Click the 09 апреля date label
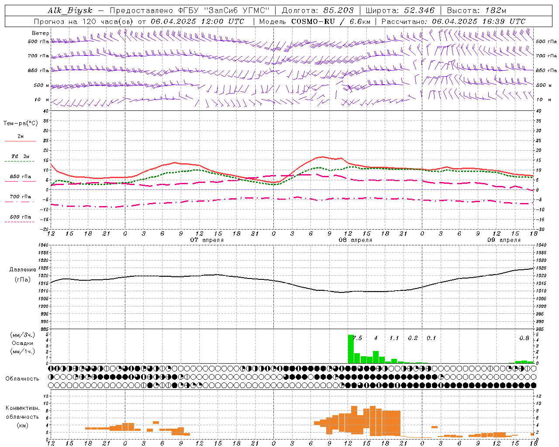This screenshot has width=559, height=447. tap(504, 240)
